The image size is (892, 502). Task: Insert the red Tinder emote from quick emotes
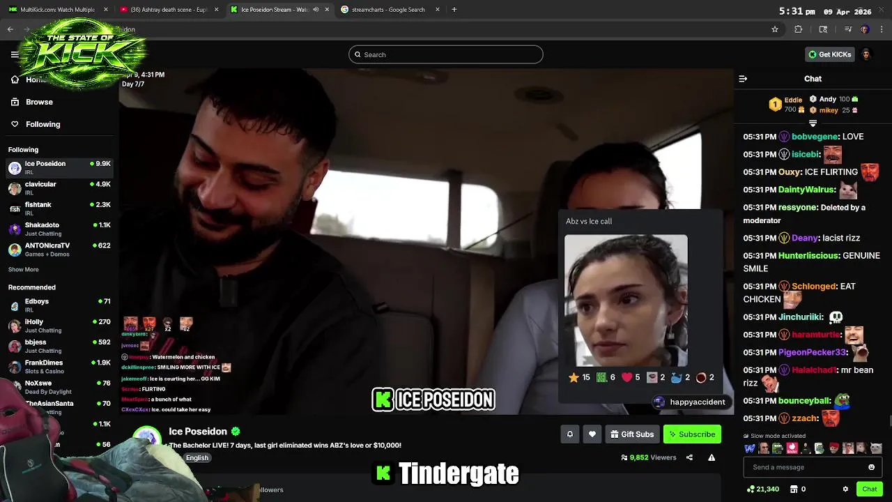pyautogui.click(x=792, y=448)
